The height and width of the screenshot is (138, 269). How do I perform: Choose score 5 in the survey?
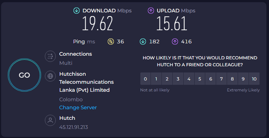pyautogui.click(x=200, y=79)
